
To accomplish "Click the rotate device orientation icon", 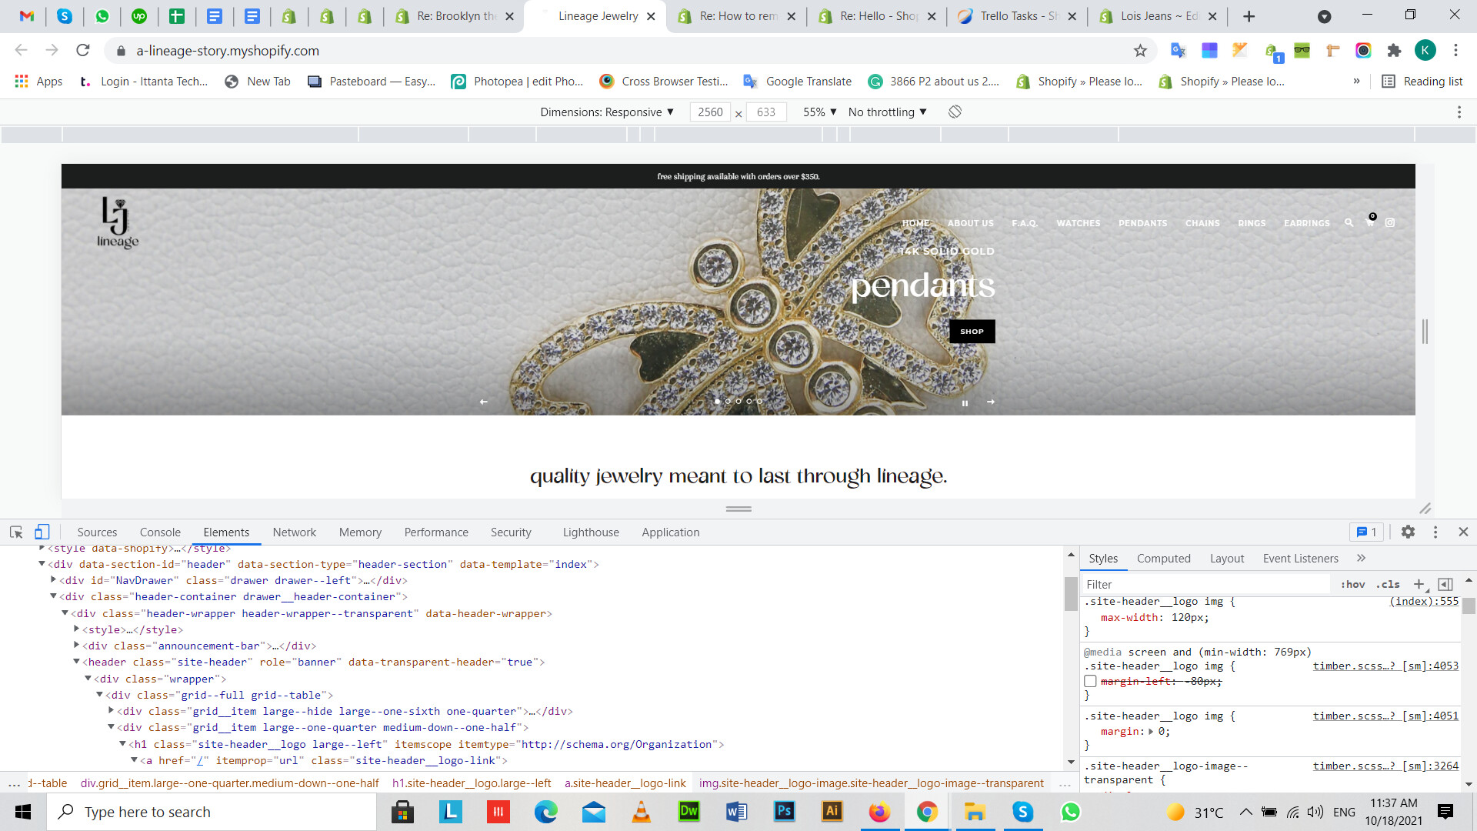I will (955, 112).
